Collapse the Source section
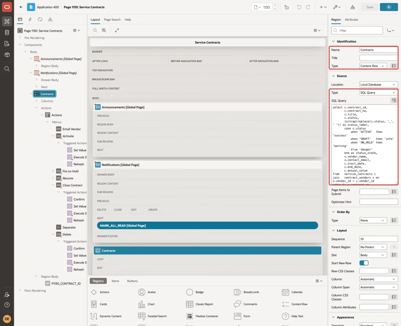The height and width of the screenshot is (326, 401). pyautogui.click(x=333, y=76)
